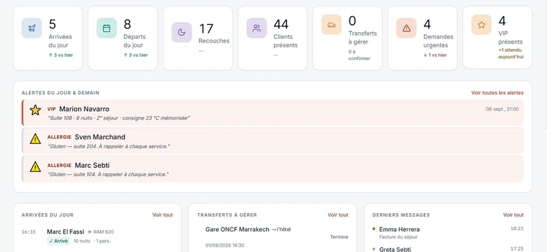Open Voir toutes les alertes link
This screenshot has height=252, width=547.
[497, 93]
